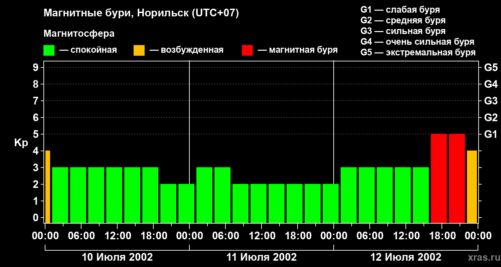Click the first red Kp 5 bar on 12 Июля
This screenshot has height=267, width=501.
pyautogui.click(x=439, y=178)
